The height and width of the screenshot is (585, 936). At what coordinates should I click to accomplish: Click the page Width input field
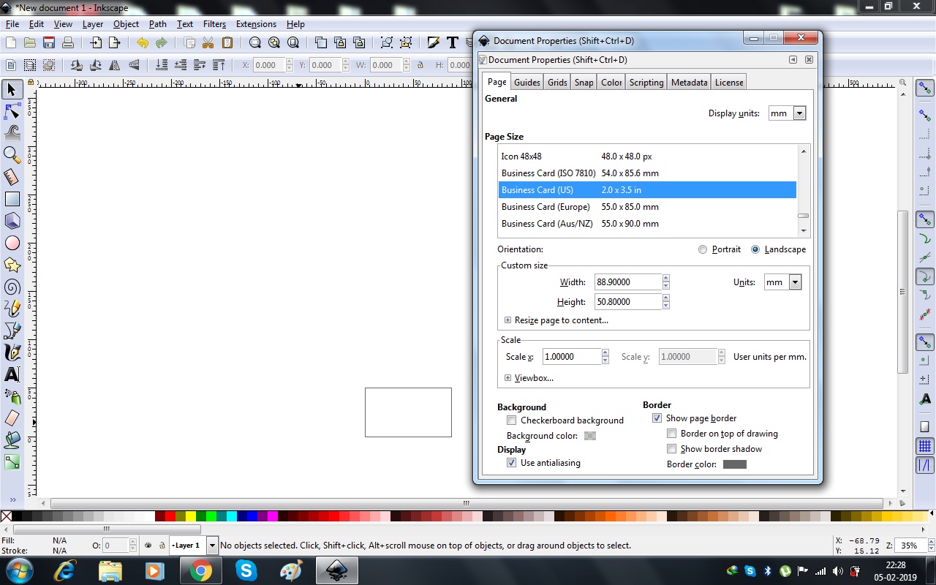pyautogui.click(x=628, y=282)
